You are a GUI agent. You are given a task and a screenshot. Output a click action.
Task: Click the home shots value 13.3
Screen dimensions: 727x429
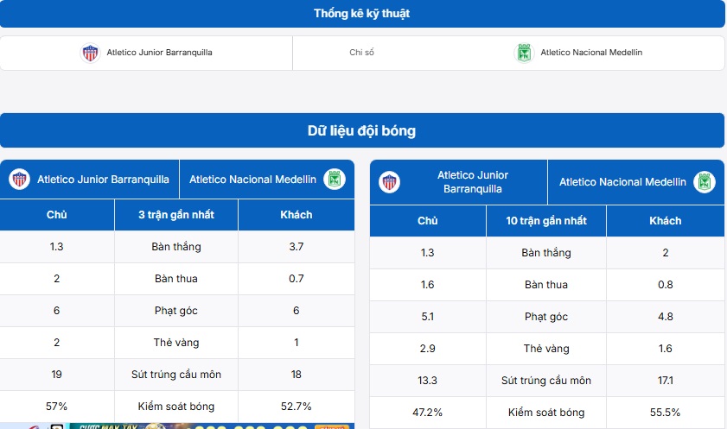click(x=428, y=381)
